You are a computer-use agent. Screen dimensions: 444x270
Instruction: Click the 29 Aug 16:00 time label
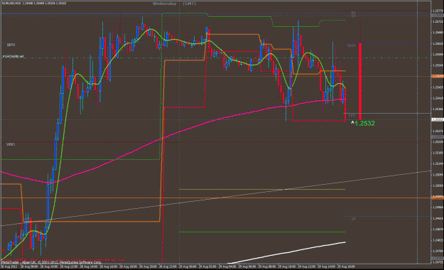click(x=345, y=266)
